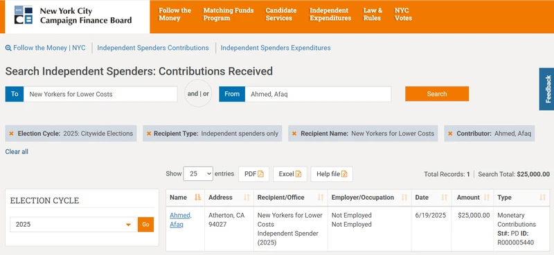The height and width of the screenshot is (255, 554).
Task: Remove the Recipient Name filter chip
Action: pos(294,133)
